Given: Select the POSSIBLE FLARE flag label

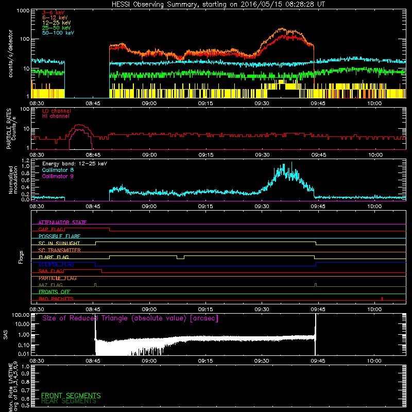Looking at the screenshot, I should [x=59, y=236].
